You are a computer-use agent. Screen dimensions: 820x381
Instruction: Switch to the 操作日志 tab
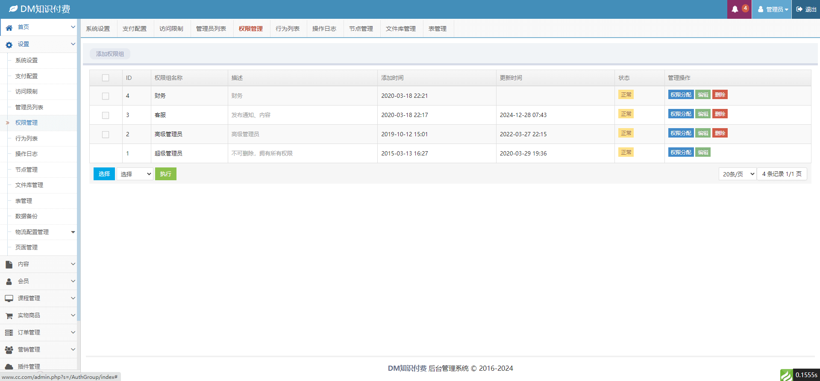324,29
